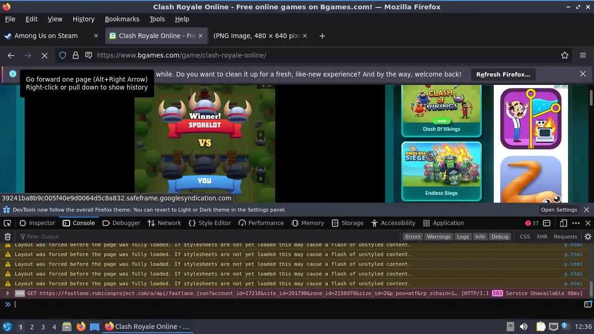
Task: Launch the file manager from the panel
Action: click(x=66, y=327)
